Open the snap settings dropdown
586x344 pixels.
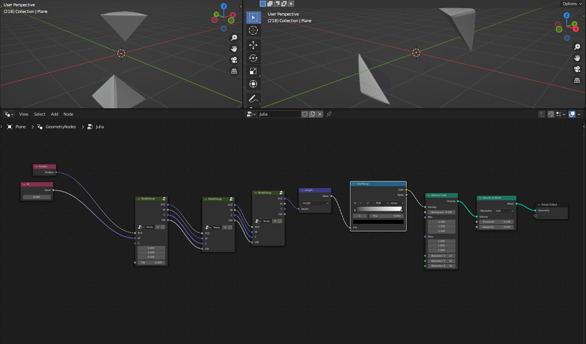click(561, 114)
